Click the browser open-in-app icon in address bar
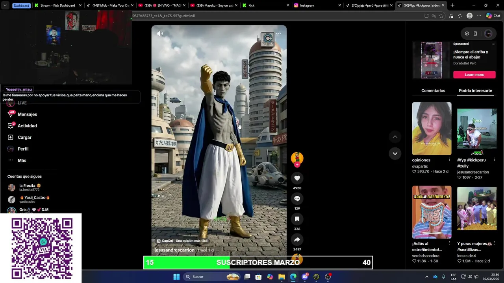The width and height of the screenshot is (504, 283). point(426,16)
